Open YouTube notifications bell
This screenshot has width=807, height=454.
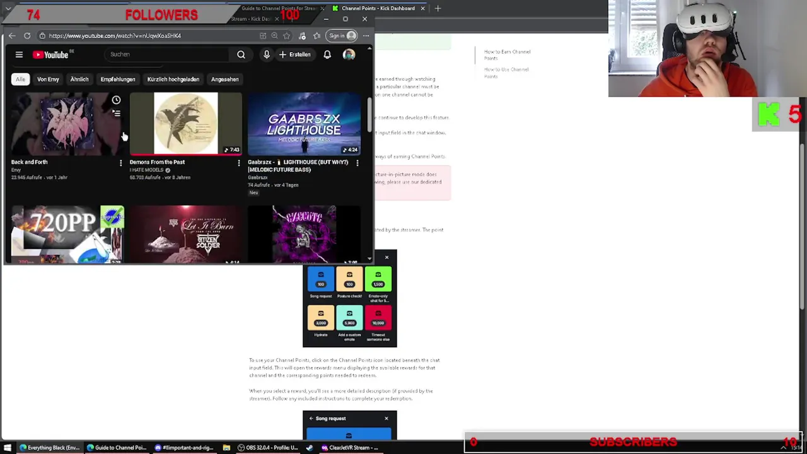point(327,55)
